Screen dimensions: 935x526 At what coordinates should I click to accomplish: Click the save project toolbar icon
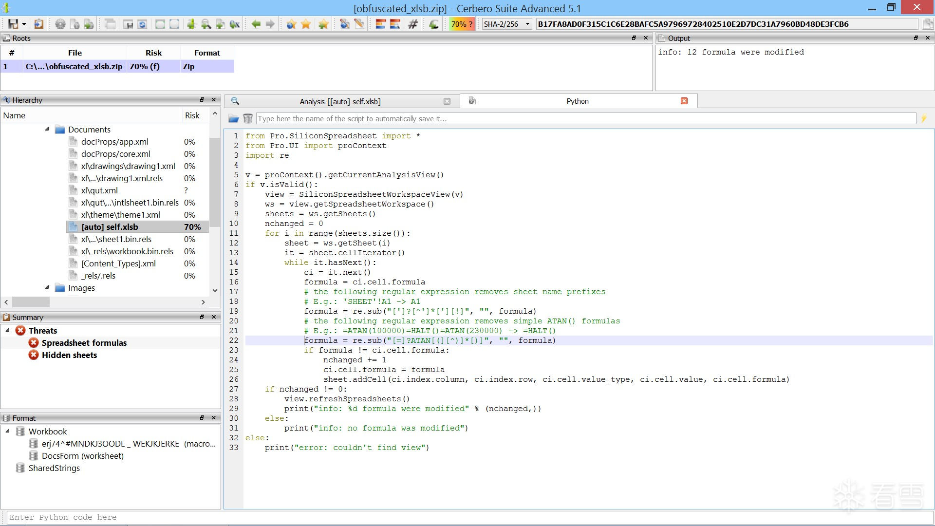coord(13,24)
